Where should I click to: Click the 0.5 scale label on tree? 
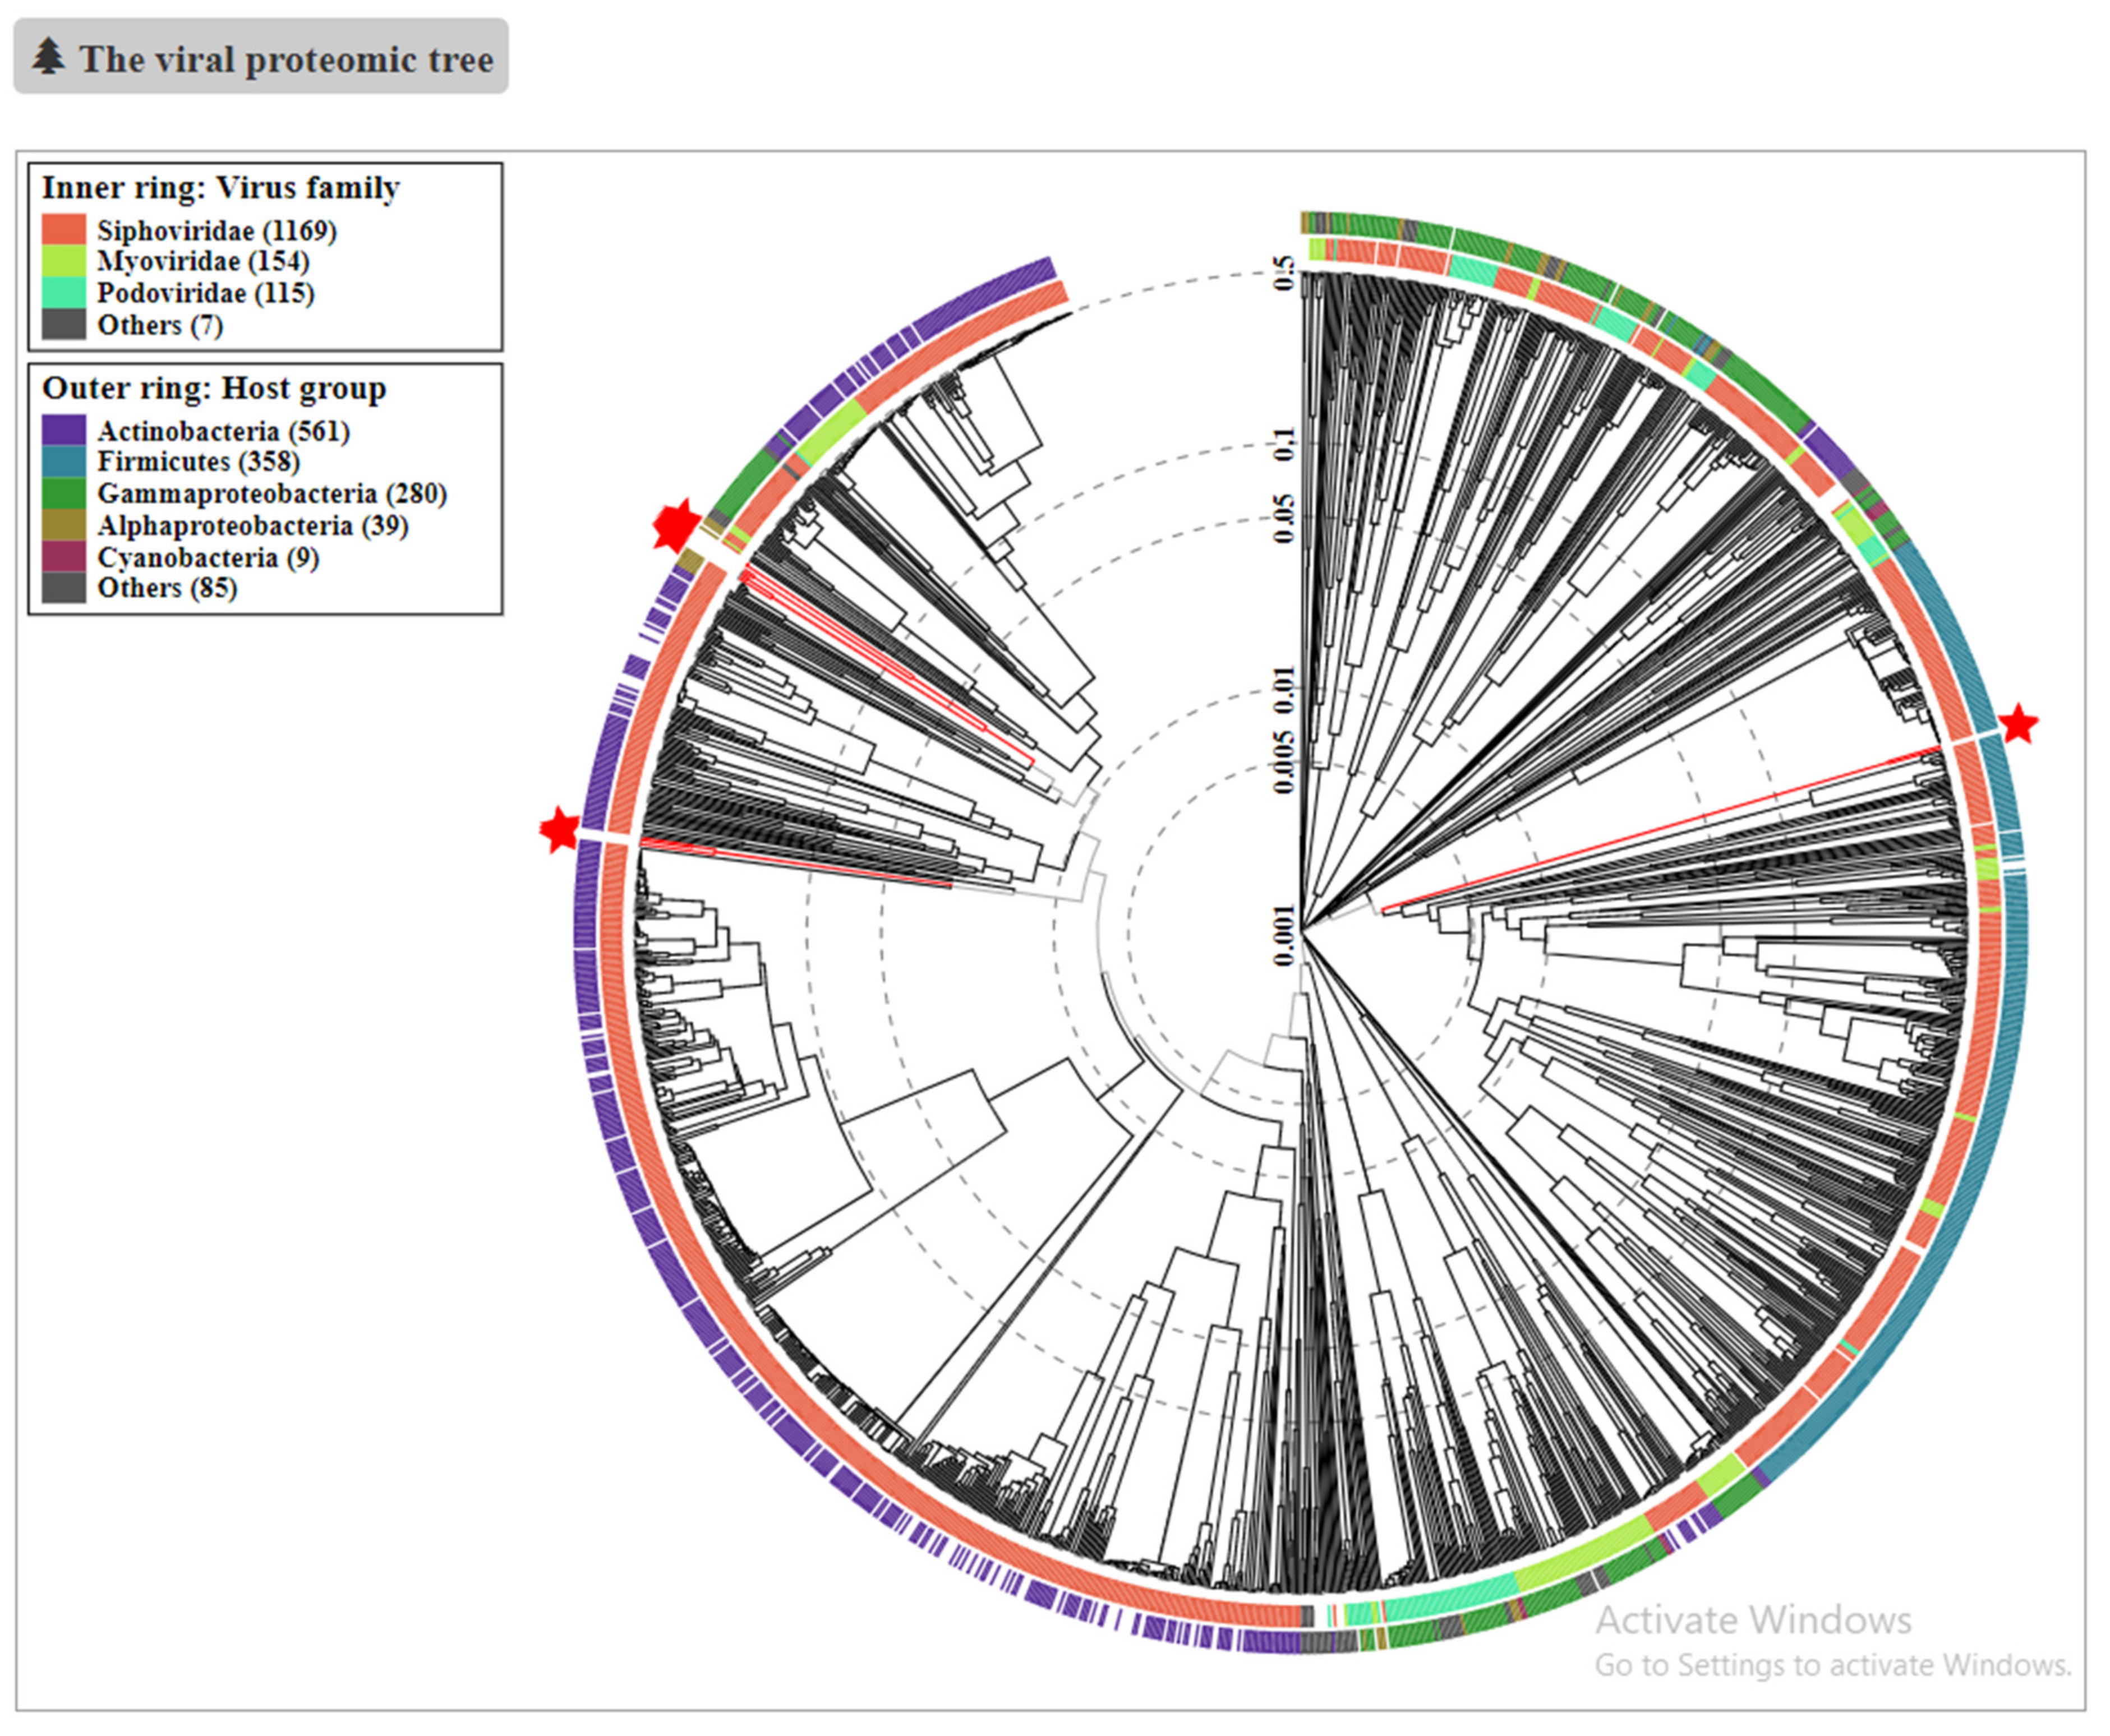[x=1285, y=272]
